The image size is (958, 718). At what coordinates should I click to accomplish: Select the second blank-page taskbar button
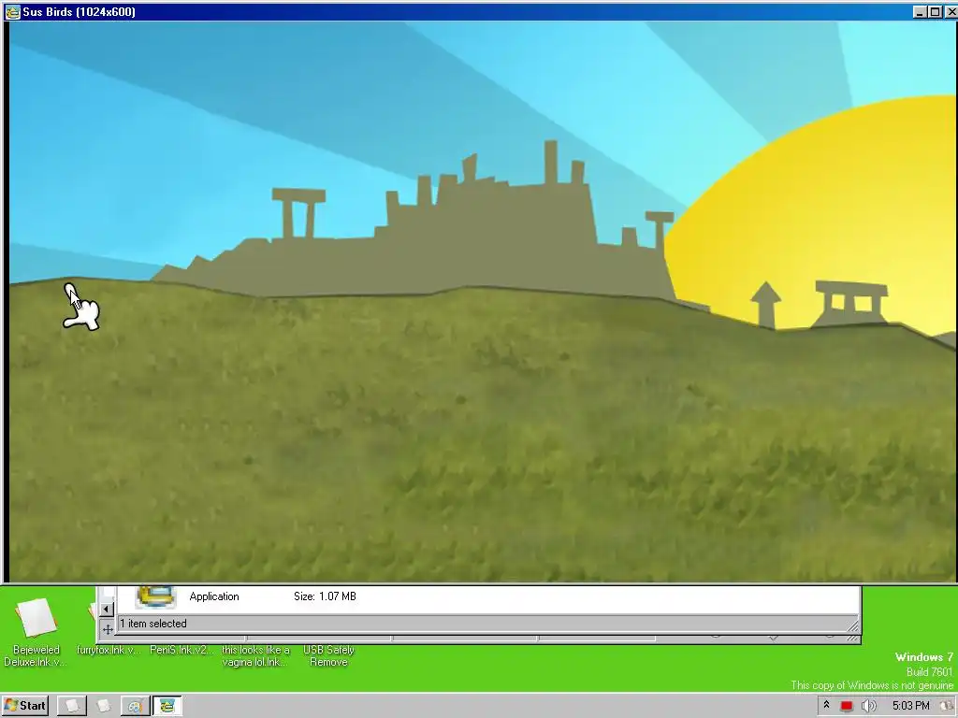(103, 706)
